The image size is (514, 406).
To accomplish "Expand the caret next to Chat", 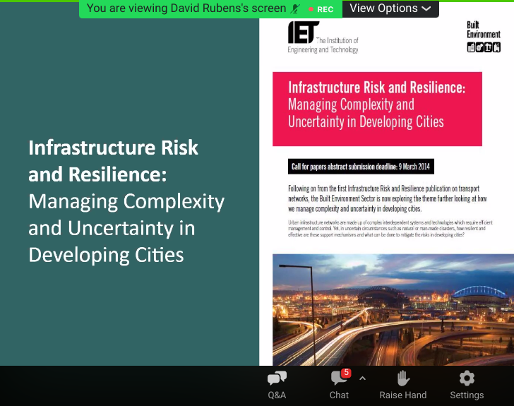I will tap(362, 378).
